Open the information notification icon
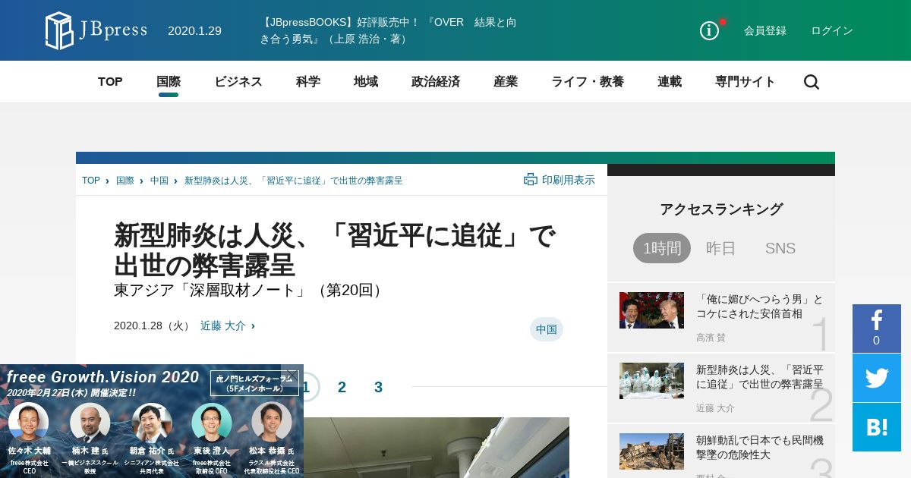The image size is (911, 478). (709, 30)
